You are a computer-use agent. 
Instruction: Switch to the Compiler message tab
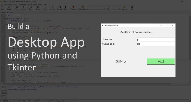4,90
